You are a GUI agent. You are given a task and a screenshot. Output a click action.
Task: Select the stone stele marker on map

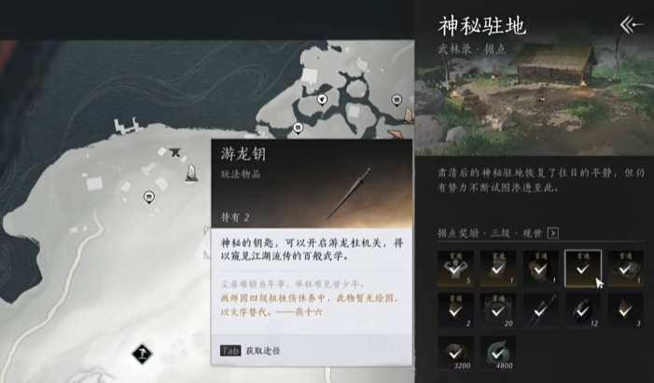191,173
